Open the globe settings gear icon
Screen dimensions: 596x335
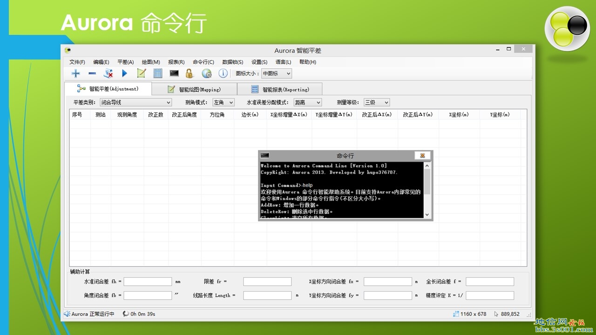(207, 73)
